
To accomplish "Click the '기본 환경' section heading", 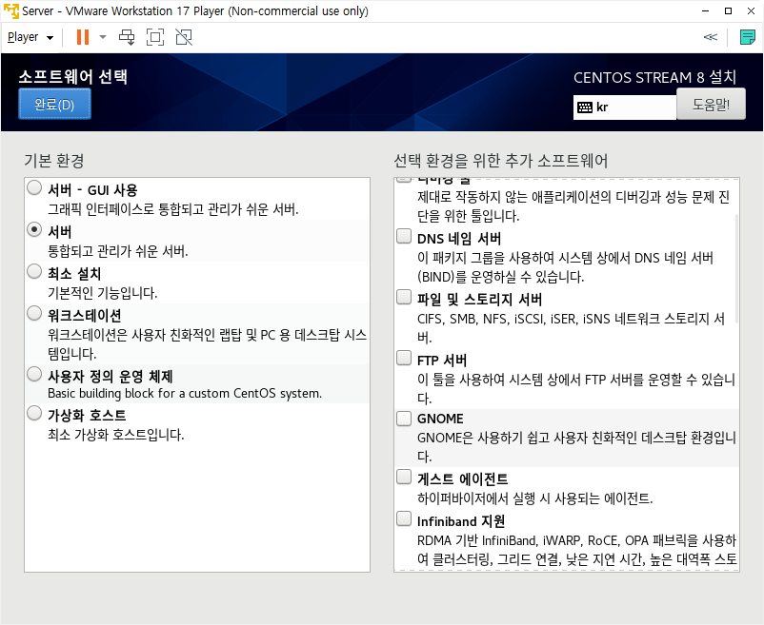I will (54, 161).
